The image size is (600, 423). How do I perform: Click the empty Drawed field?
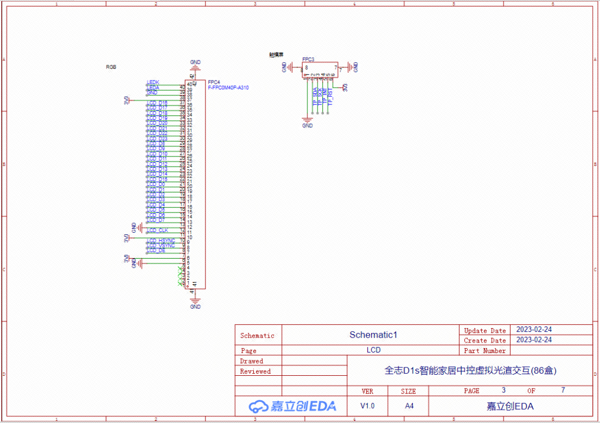tap(314, 361)
